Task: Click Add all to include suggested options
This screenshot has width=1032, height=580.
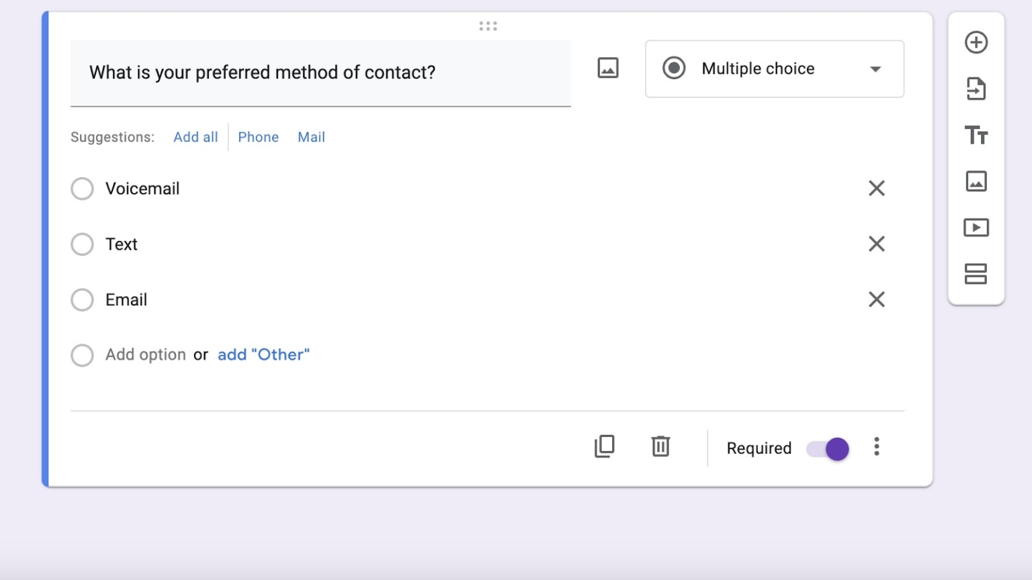Action: pyautogui.click(x=196, y=137)
